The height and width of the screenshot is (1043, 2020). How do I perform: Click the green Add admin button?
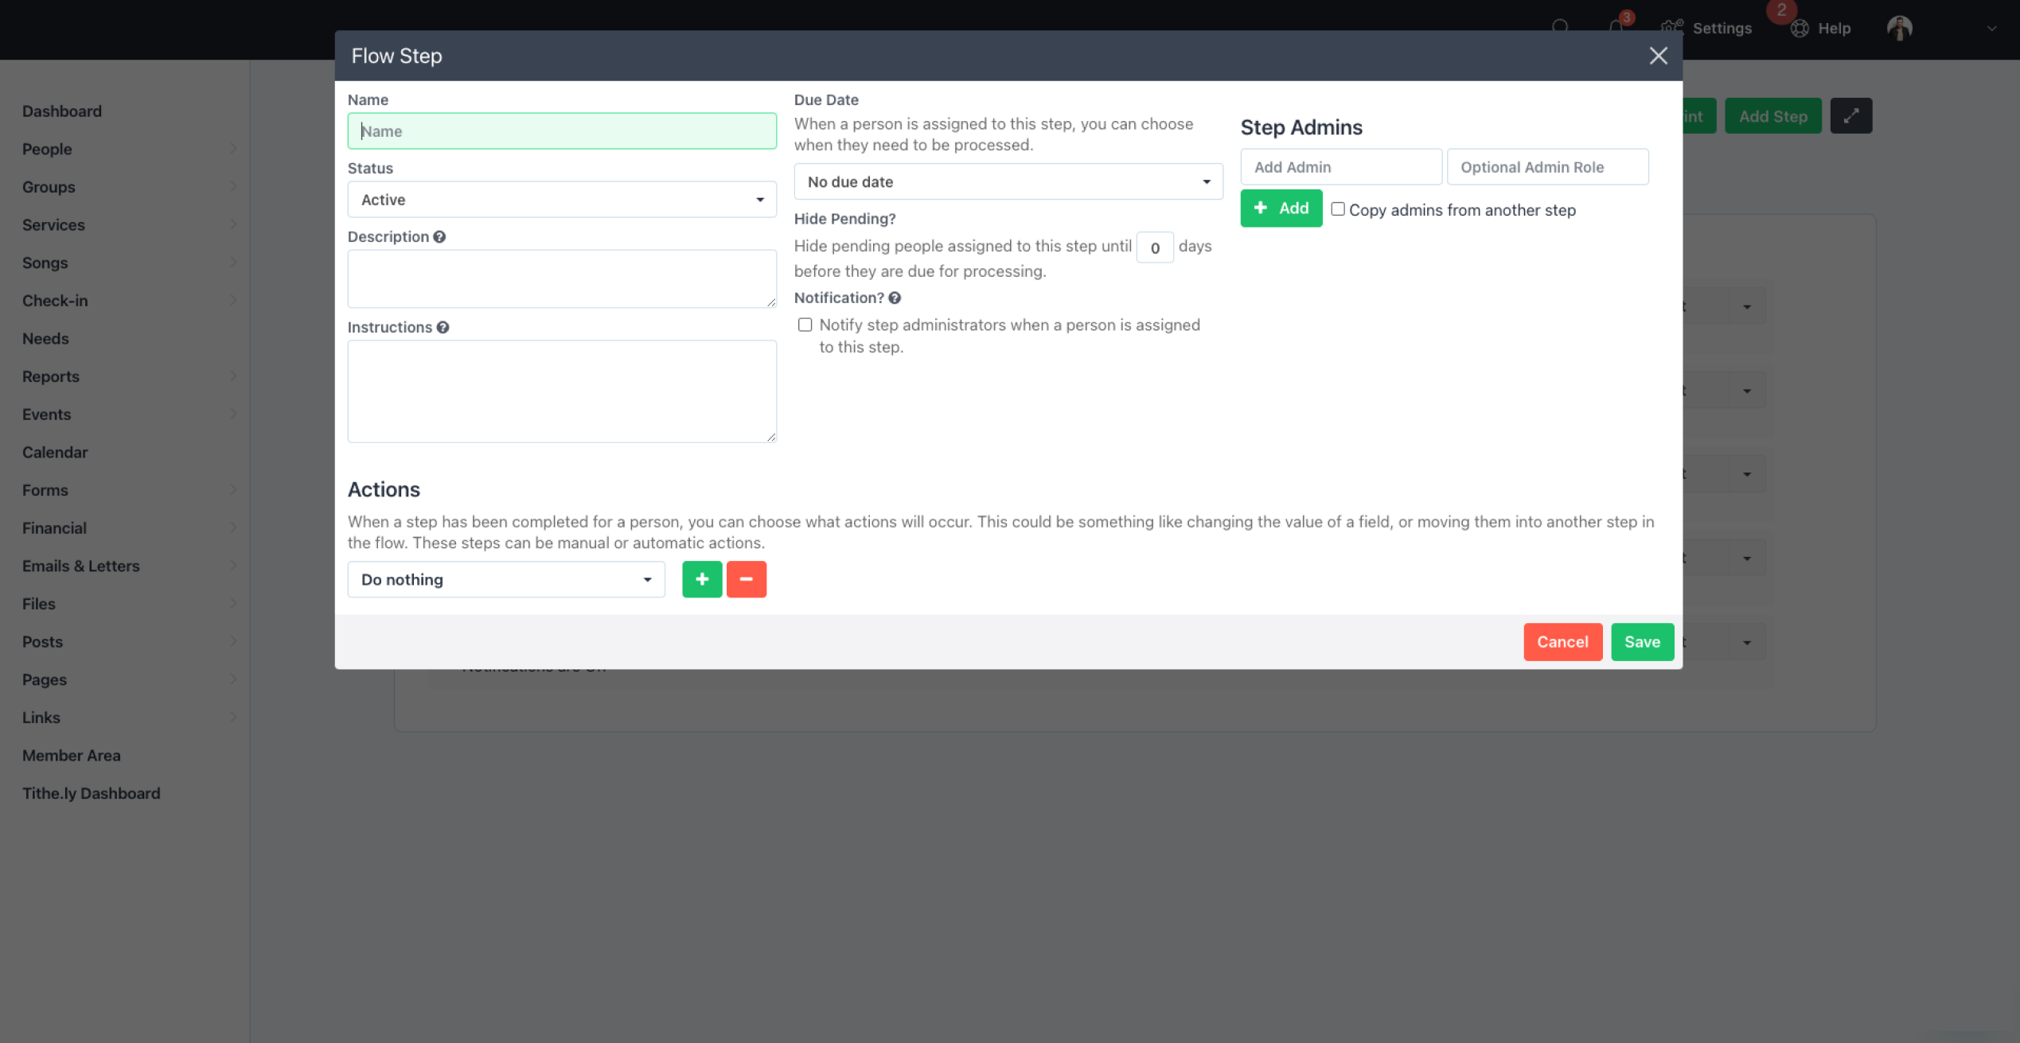[x=1281, y=208]
